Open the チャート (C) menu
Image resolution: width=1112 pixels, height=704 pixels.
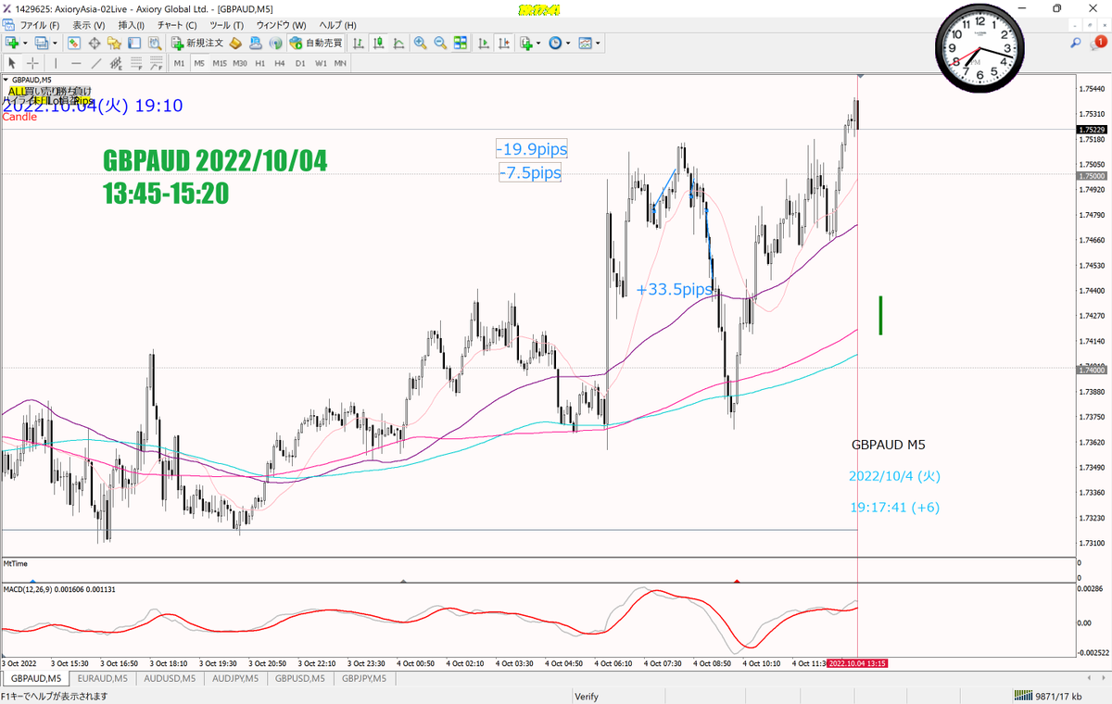click(x=178, y=25)
